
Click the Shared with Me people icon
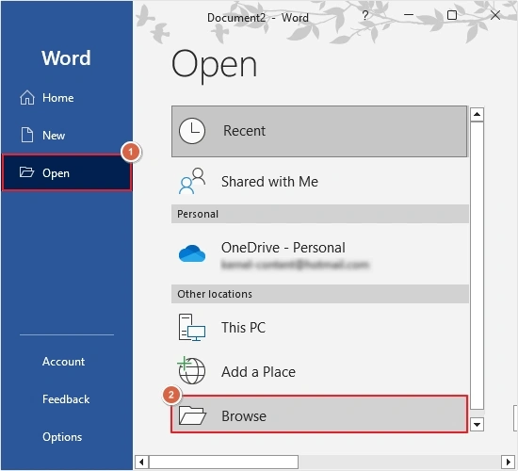(x=192, y=181)
